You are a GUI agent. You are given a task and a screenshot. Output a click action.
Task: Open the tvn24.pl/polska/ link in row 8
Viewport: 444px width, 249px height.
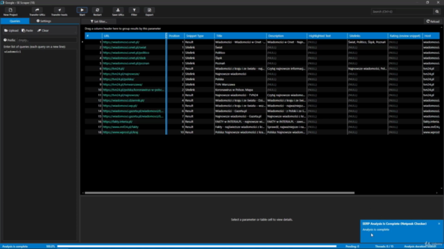point(119,80)
